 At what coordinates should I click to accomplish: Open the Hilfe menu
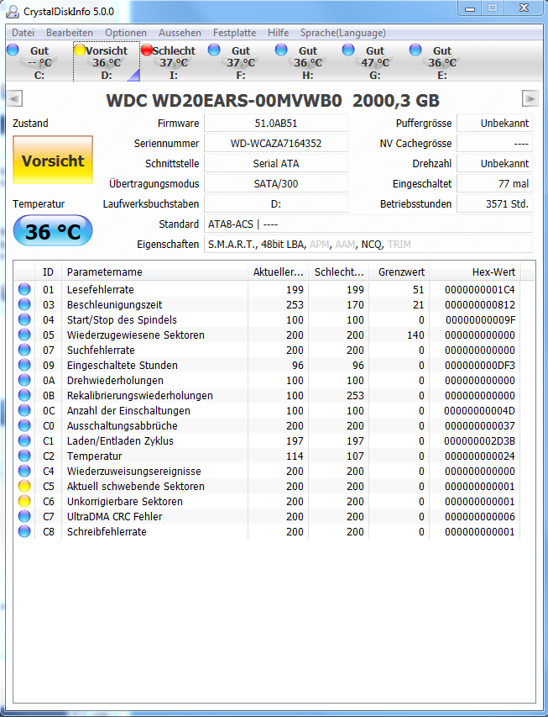278,33
